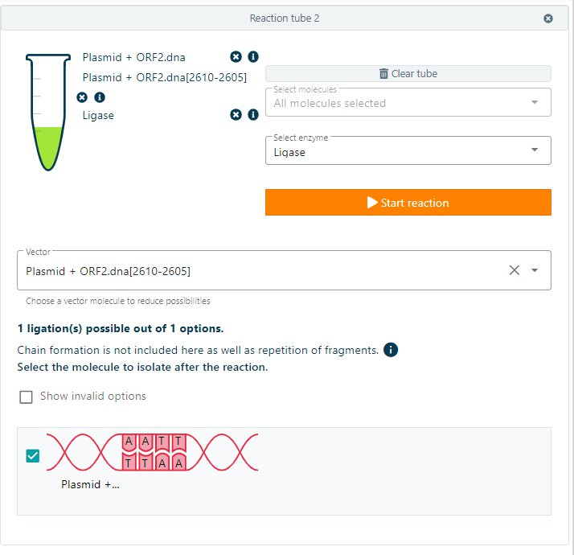Show info for Plasmid + ORF2.dna
574x555 pixels.
pyautogui.click(x=253, y=57)
